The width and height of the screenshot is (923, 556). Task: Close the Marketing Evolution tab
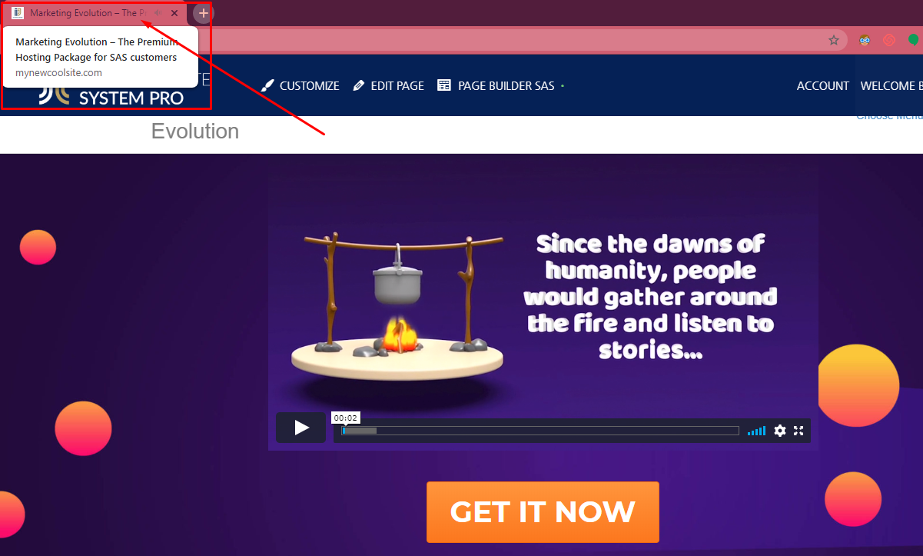[174, 13]
